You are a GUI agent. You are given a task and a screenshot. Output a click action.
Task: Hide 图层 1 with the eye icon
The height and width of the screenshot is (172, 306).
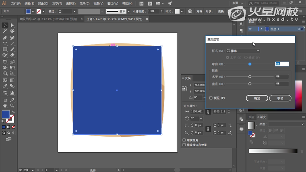tap(250, 29)
